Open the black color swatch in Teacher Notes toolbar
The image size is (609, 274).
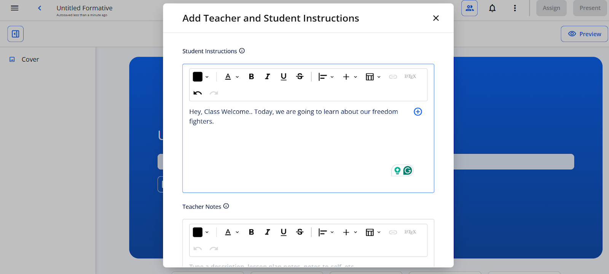pos(201,232)
